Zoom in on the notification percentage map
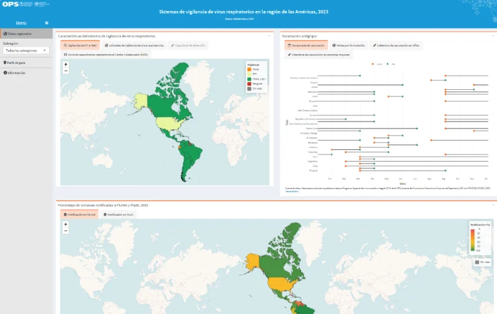Image resolution: width=497 pixels, height=314 pixels. (66, 225)
